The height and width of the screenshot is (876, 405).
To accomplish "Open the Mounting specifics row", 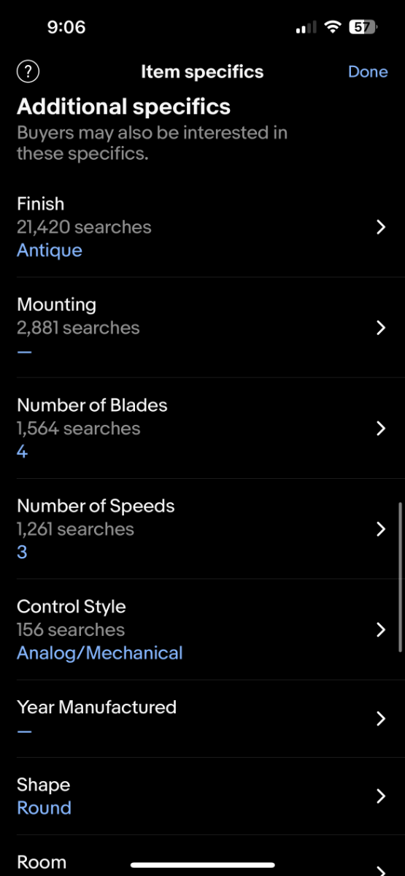I will tap(202, 328).
